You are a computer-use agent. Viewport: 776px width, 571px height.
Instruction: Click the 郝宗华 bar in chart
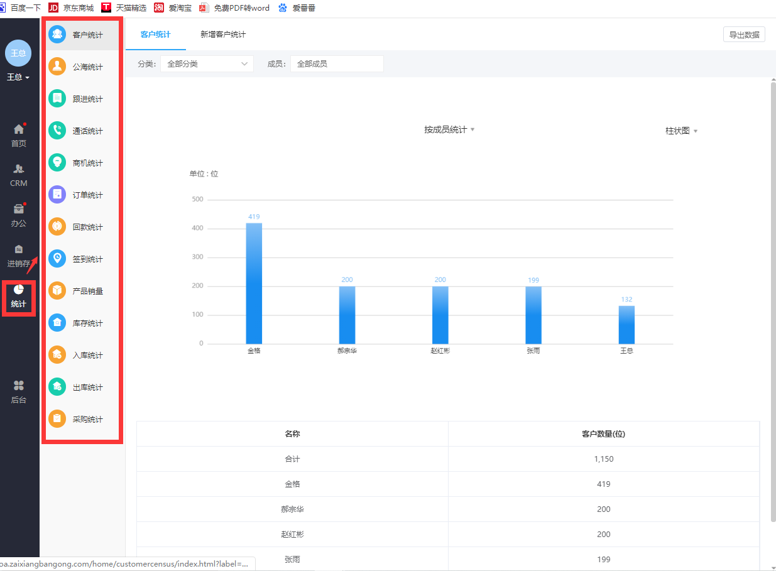[347, 315]
